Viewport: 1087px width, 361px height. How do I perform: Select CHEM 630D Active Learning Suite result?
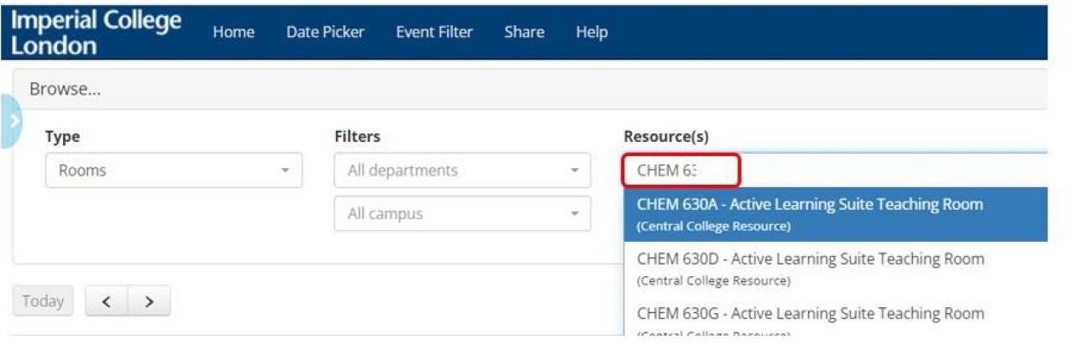point(836,269)
